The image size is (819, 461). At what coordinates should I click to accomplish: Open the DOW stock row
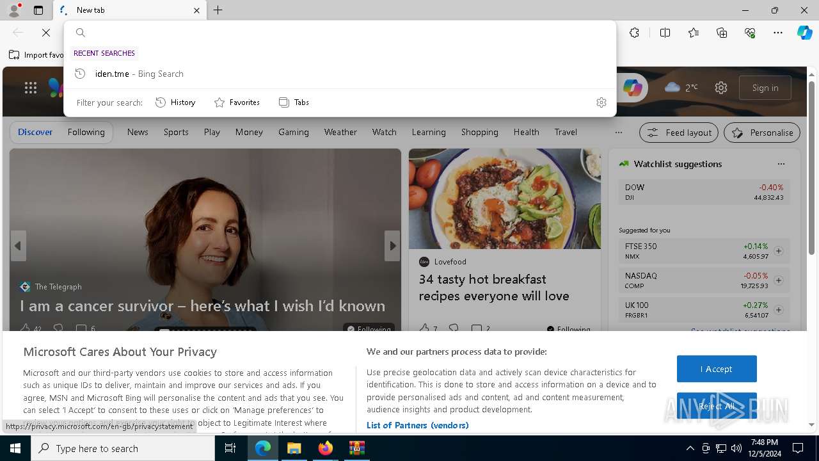(704, 192)
